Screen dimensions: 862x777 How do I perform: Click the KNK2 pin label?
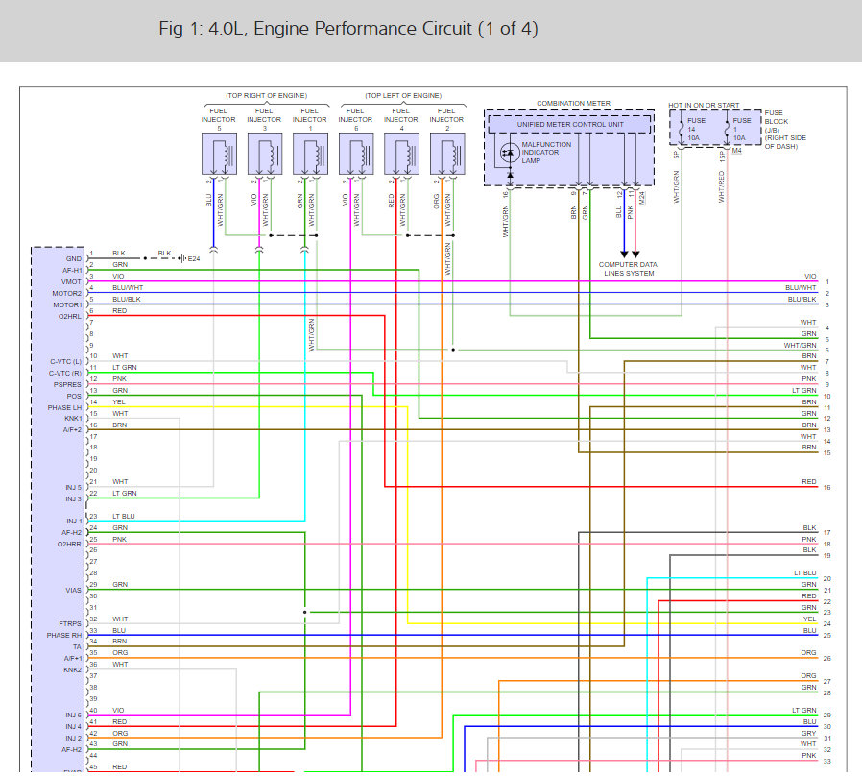click(73, 670)
